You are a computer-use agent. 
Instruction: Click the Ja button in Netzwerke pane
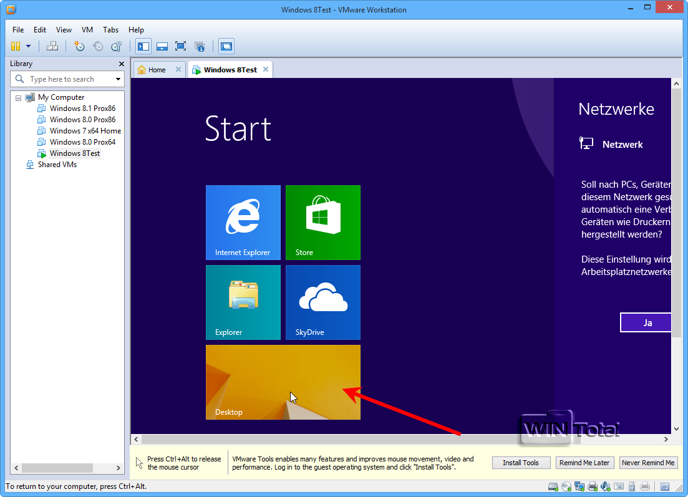click(x=646, y=323)
